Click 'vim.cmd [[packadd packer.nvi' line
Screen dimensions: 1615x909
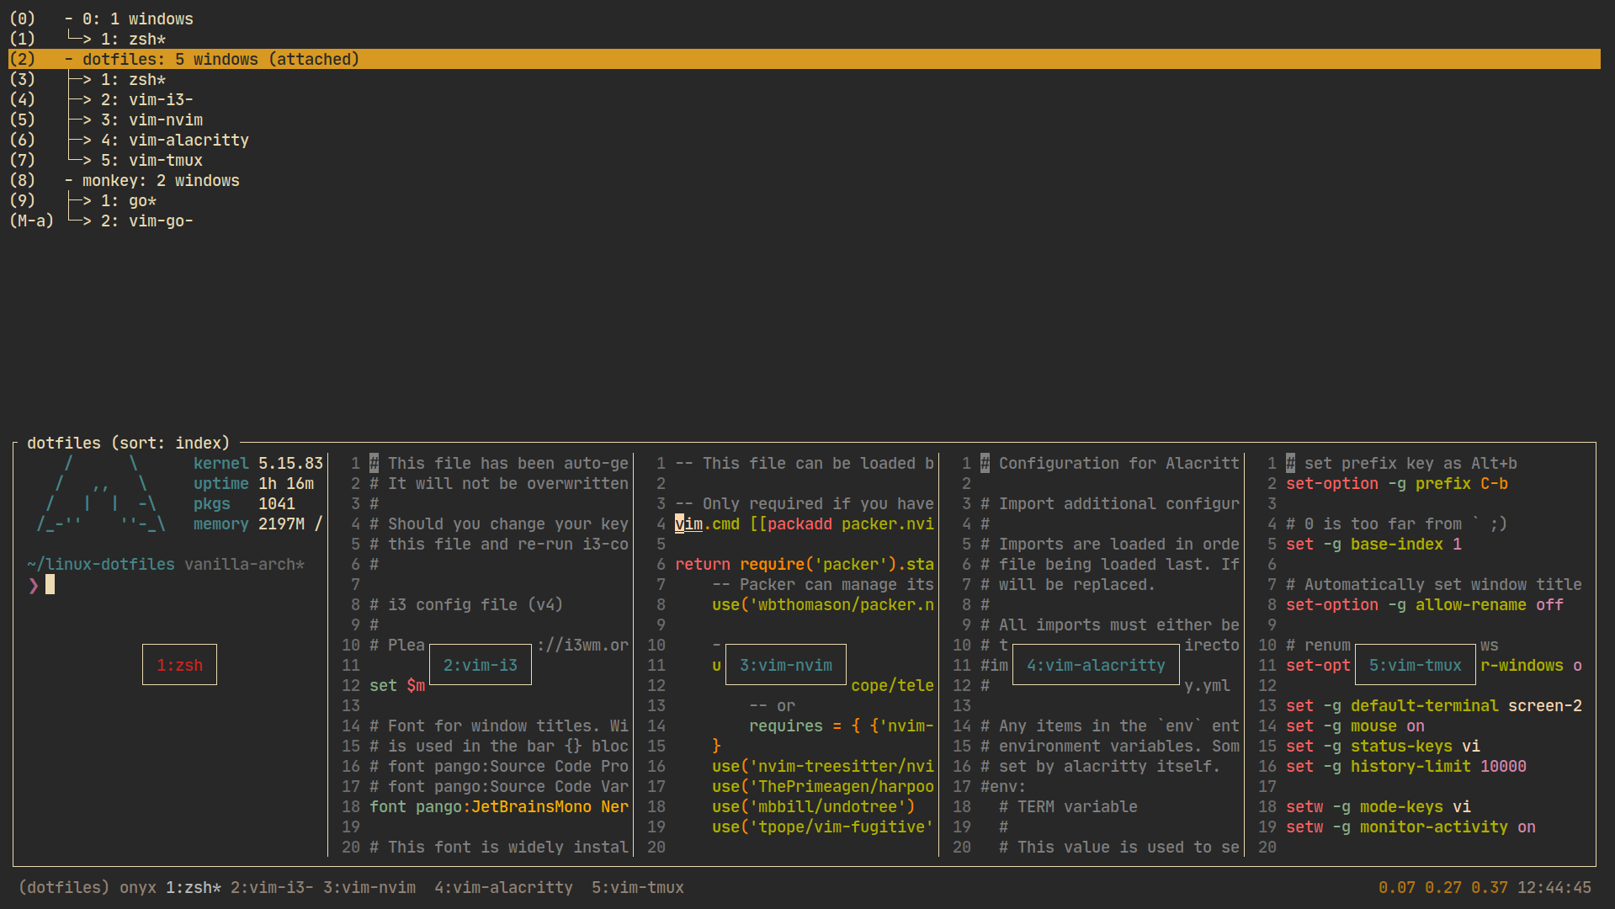click(805, 524)
